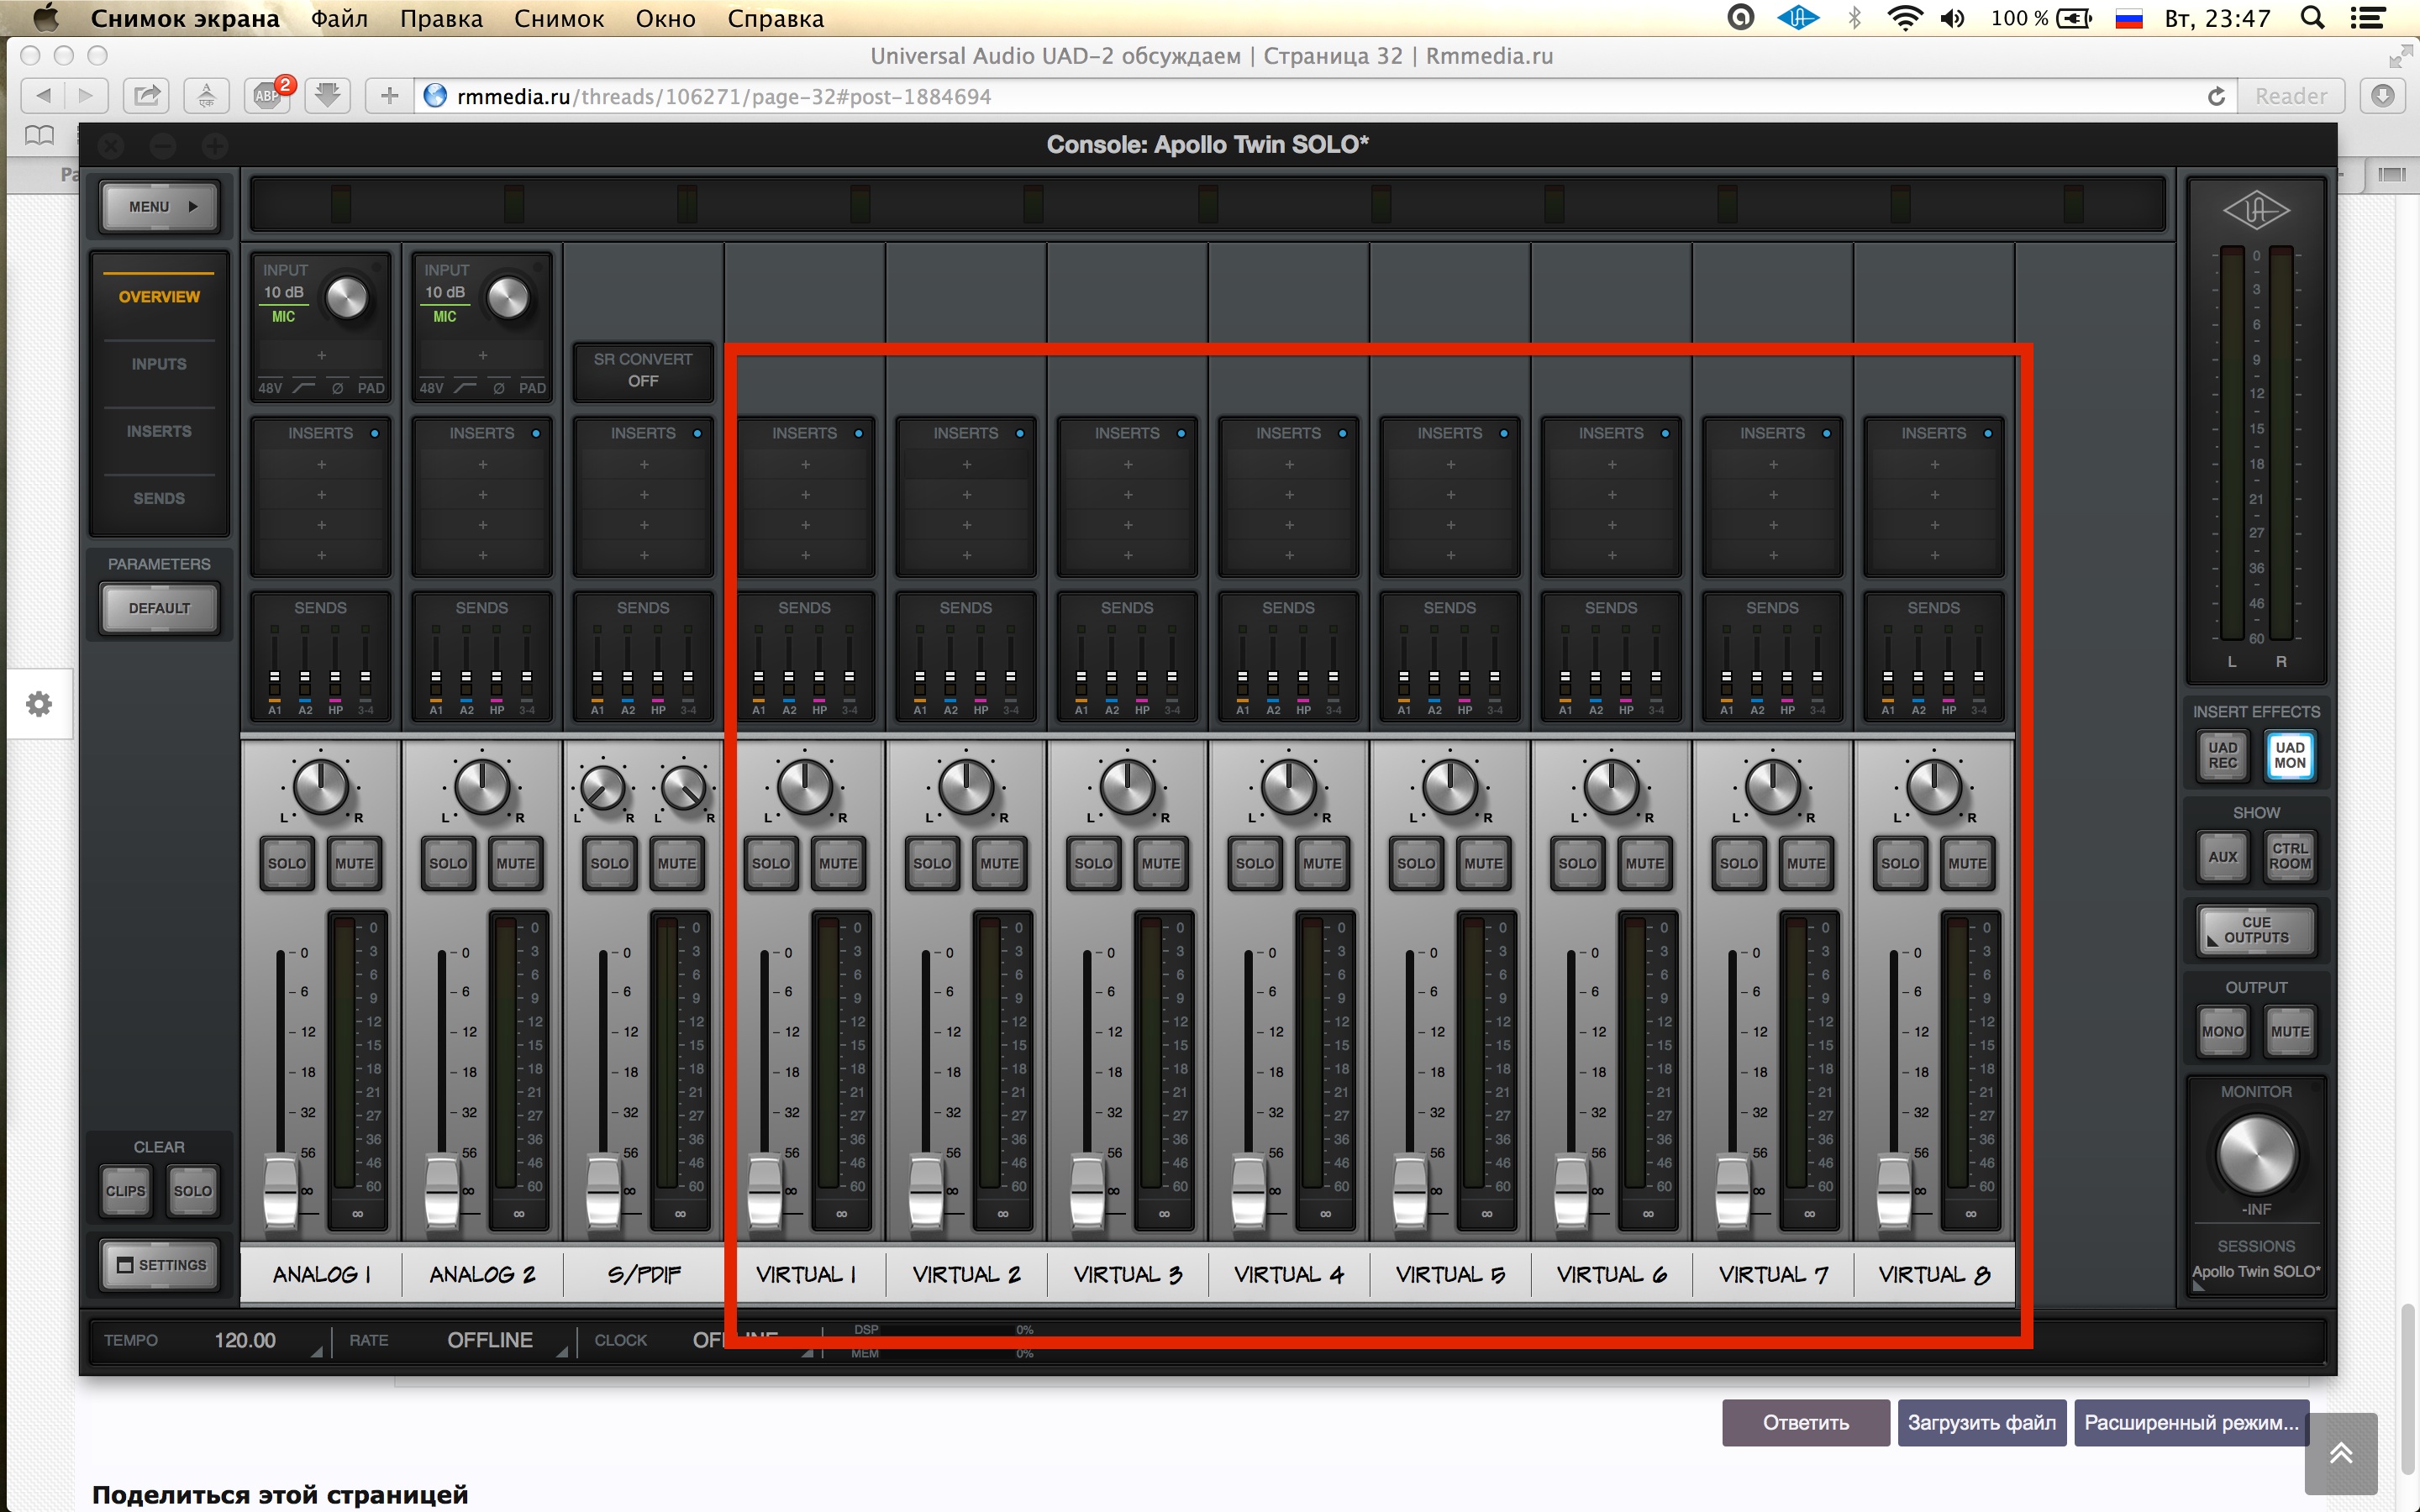This screenshot has height=1512, width=2420.
Task: Switch to the INPUTS view tab
Action: click(x=159, y=364)
